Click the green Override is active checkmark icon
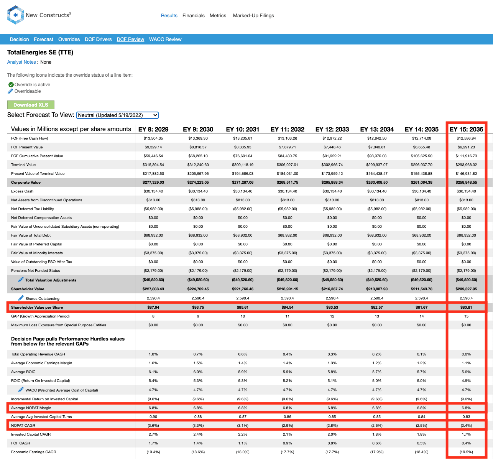Screen dimensions: 493x459 pos(11,85)
